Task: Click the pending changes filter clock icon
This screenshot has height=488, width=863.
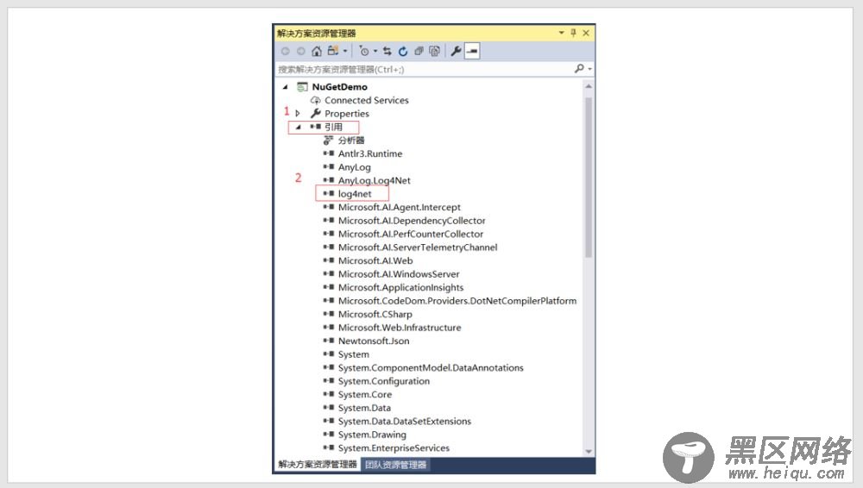Action: [x=364, y=51]
